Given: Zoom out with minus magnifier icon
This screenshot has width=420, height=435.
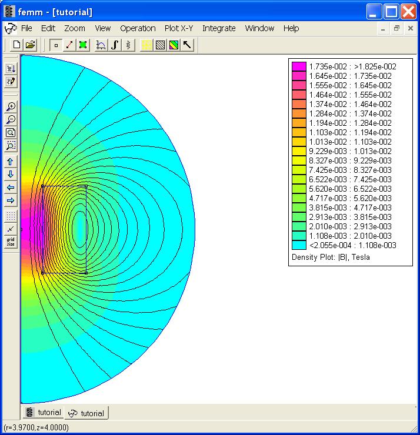Looking at the screenshot, I should point(11,119).
